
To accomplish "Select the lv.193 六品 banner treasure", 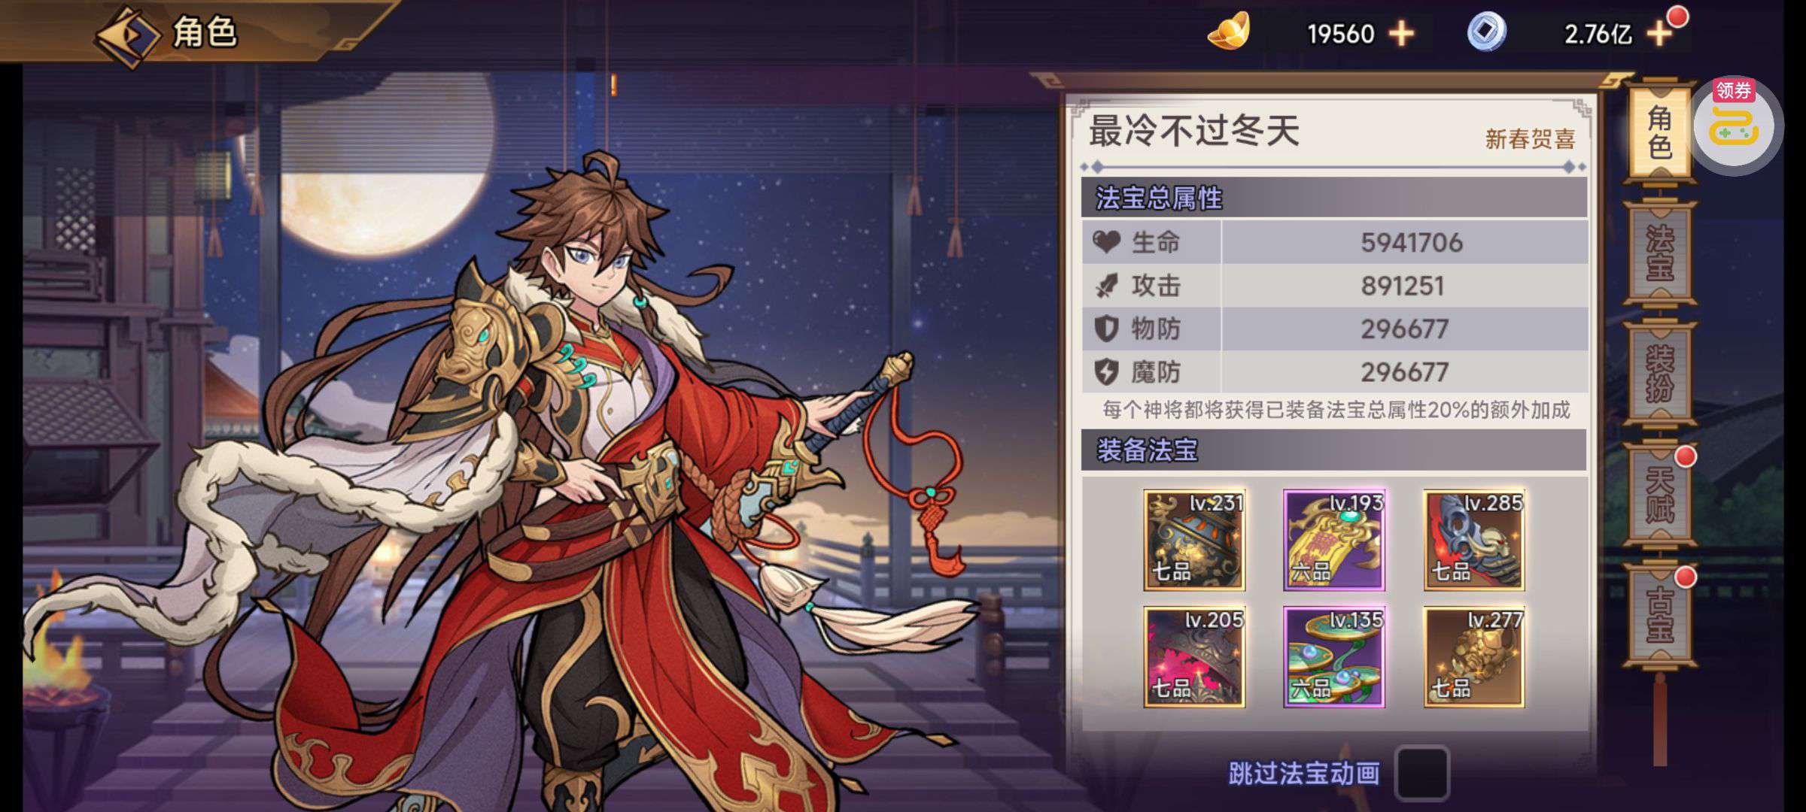I will 1334,540.
